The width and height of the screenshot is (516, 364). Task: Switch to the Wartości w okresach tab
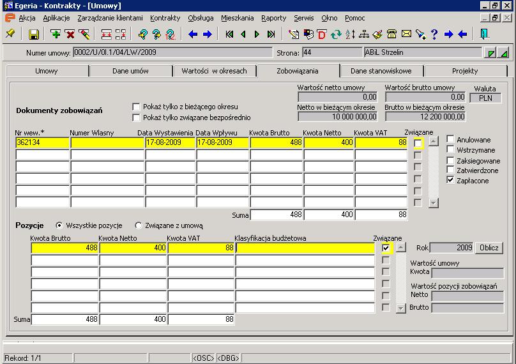coord(214,71)
